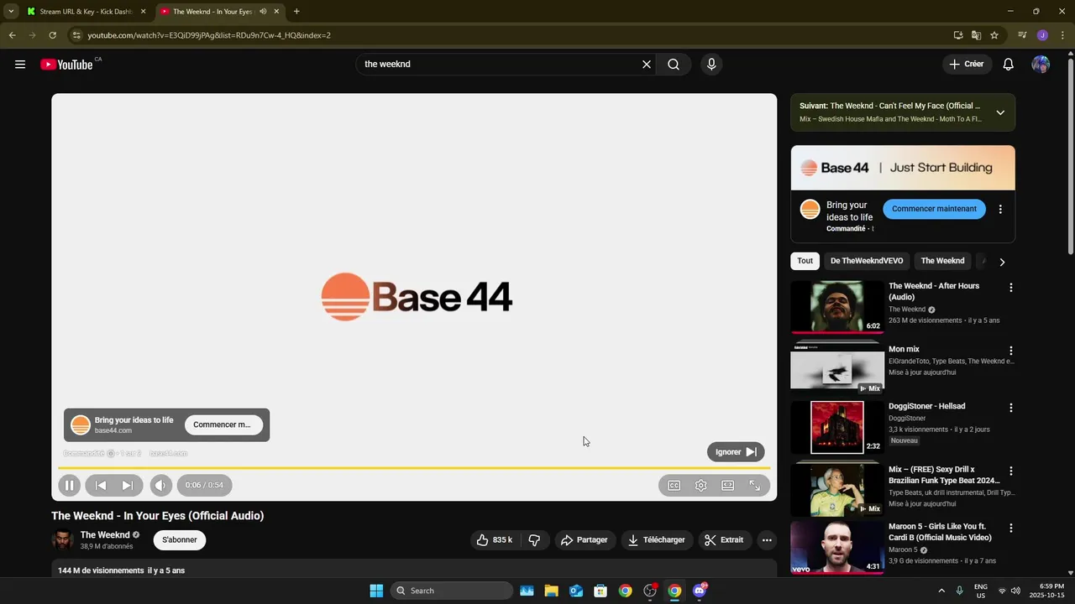This screenshot has width=1075, height=604.
Task: Open sidebar Base 44 ad options
Action: [x=1000, y=209]
